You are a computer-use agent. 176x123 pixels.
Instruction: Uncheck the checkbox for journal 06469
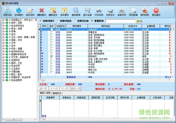[x=51, y=56]
